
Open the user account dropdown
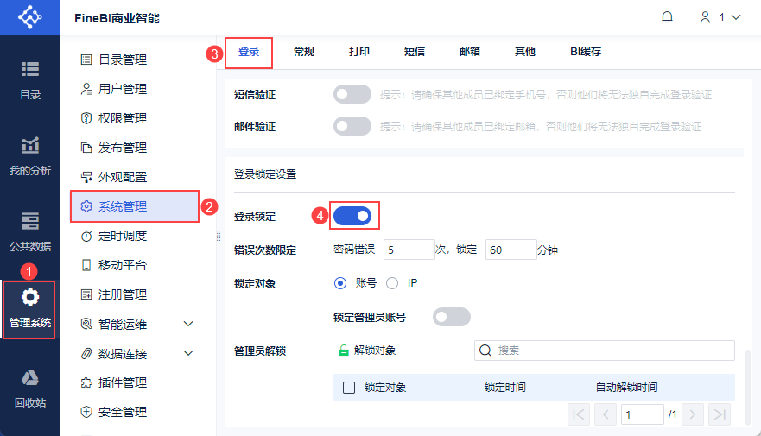[720, 17]
